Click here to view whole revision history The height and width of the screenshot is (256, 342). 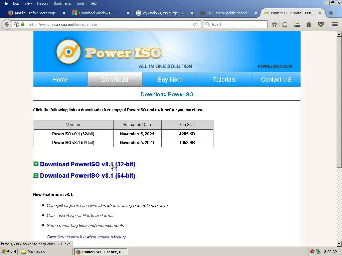point(88,237)
